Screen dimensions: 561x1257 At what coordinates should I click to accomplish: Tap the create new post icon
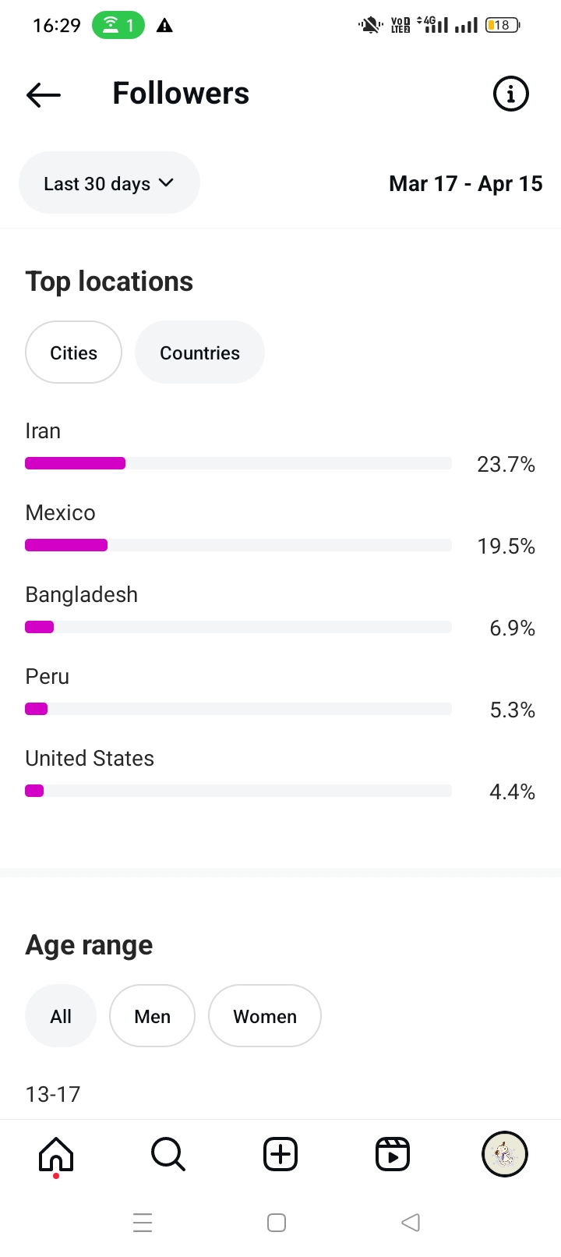click(280, 1154)
